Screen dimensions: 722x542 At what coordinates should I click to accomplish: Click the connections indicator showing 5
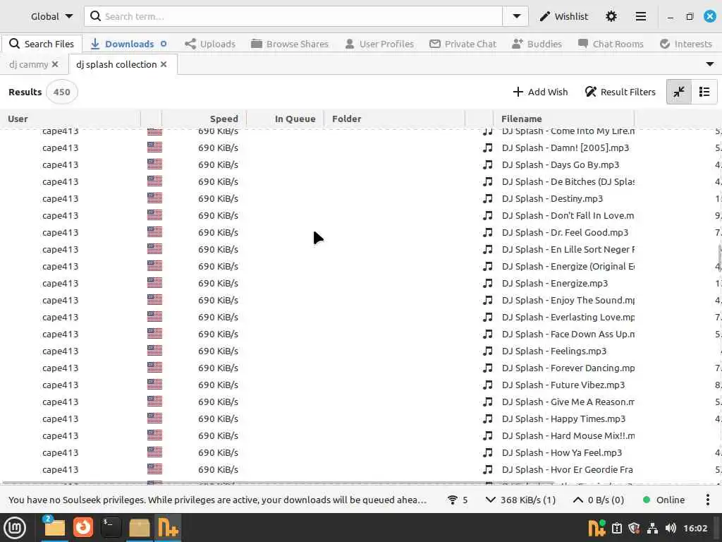click(x=458, y=500)
